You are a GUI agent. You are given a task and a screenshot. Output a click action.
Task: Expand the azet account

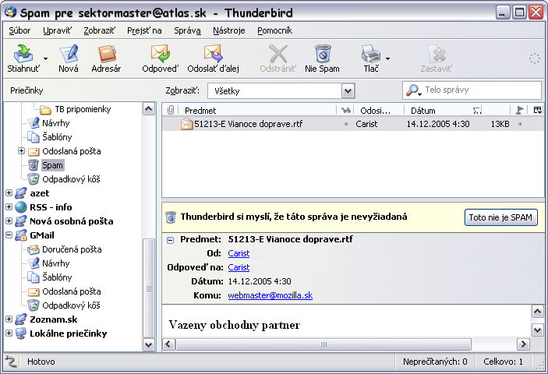pos(9,193)
